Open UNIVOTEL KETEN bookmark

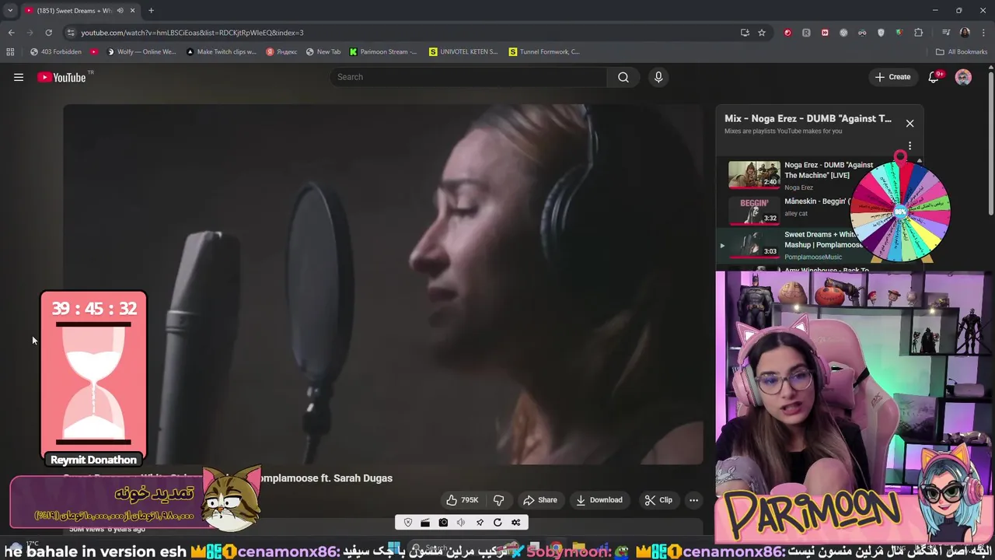point(463,52)
